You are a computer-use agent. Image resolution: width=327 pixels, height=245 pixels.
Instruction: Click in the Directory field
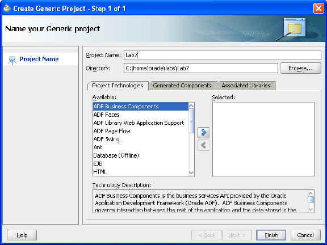coord(201,68)
